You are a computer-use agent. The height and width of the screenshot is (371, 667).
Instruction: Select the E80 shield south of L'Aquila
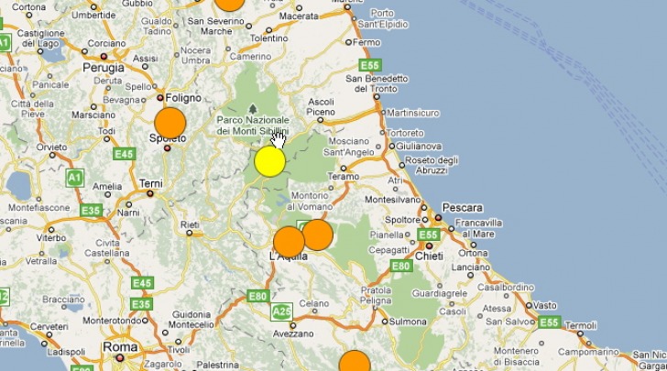click(257, 296)
